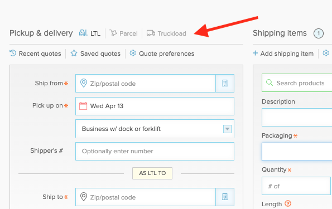The image size is (332, 209).
Task: Open Quote preferences
Action: point(162,54)
